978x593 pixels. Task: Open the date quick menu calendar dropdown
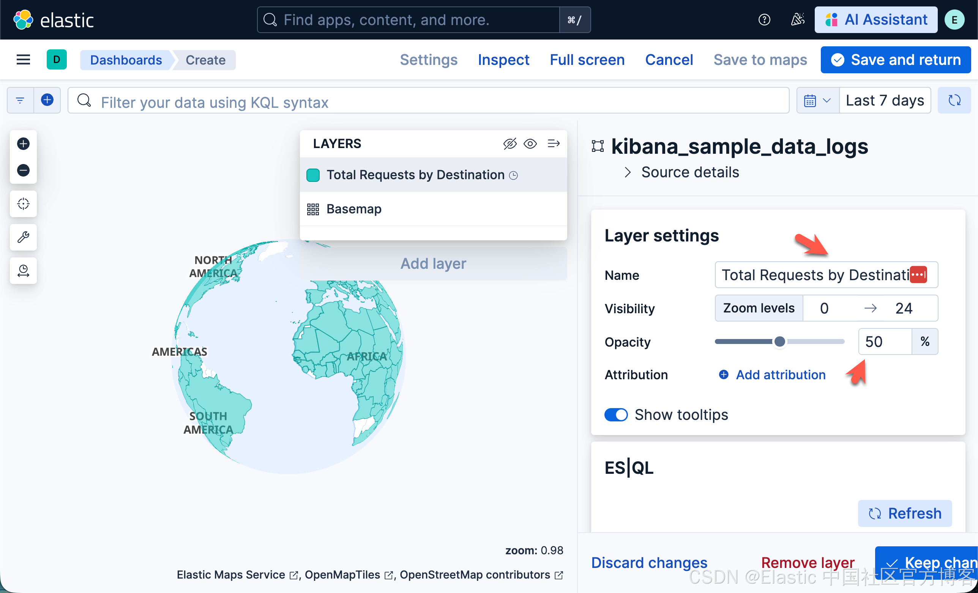click(x=817, y=101)
